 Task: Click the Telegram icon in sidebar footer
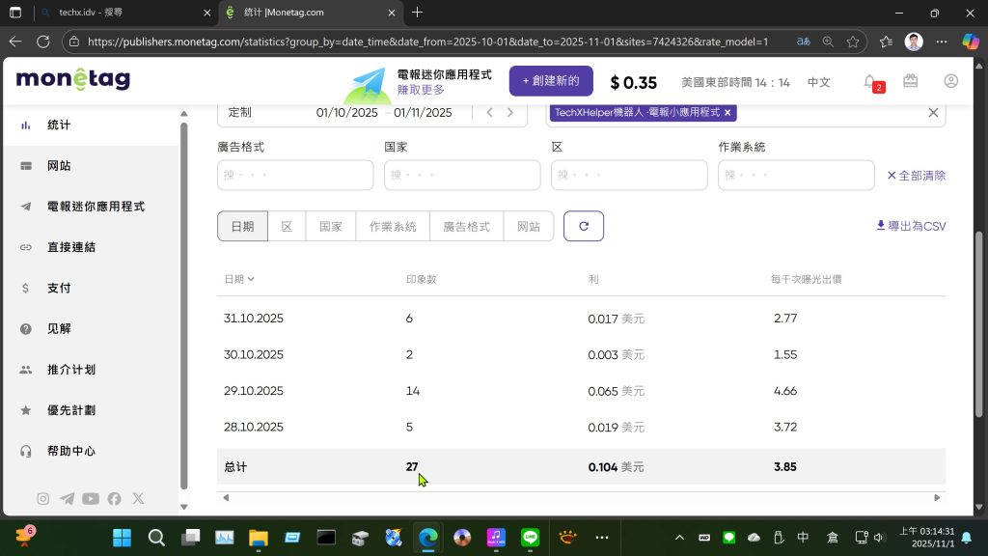pyautogui.click(x=67, y=498)
